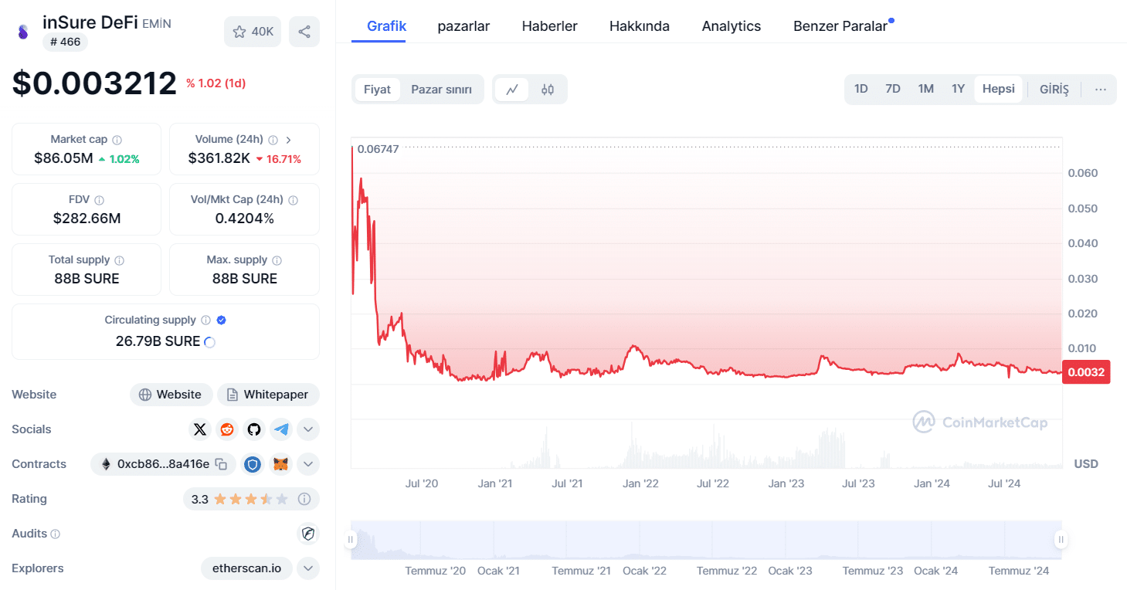
Task: Open Max. supply info icon
Action: (277, 260)
